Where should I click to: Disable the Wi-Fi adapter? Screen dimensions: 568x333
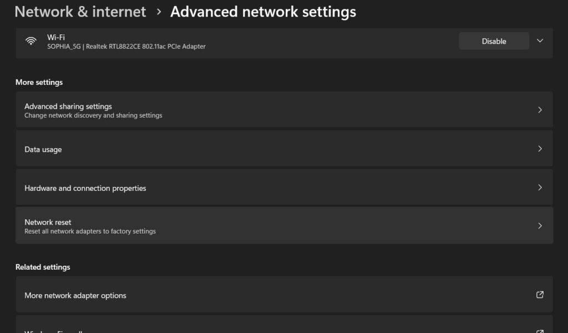click(494, 41)
